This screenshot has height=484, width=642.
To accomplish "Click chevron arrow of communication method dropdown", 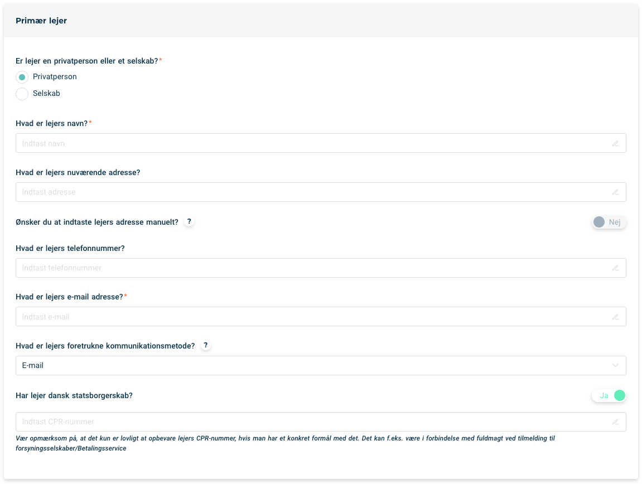I will pos(615,365).
